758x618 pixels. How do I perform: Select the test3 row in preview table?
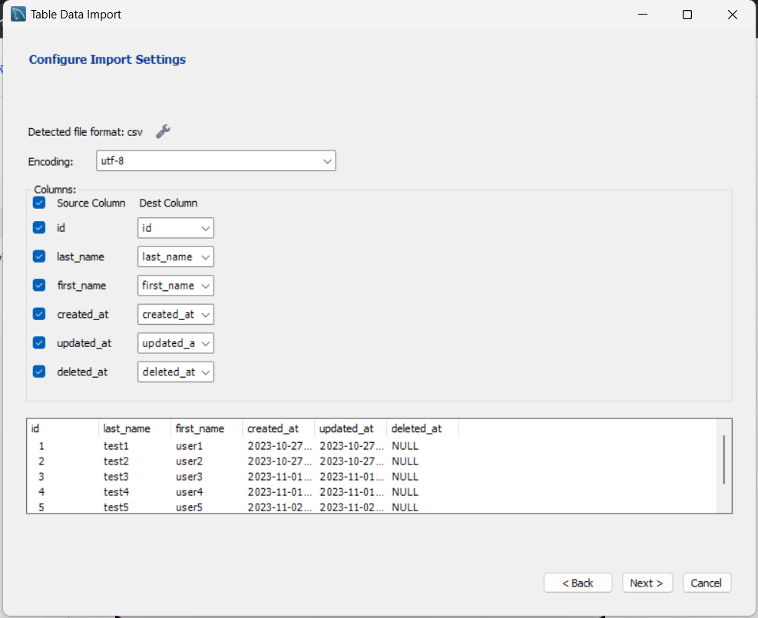click(x=116, y=477)
